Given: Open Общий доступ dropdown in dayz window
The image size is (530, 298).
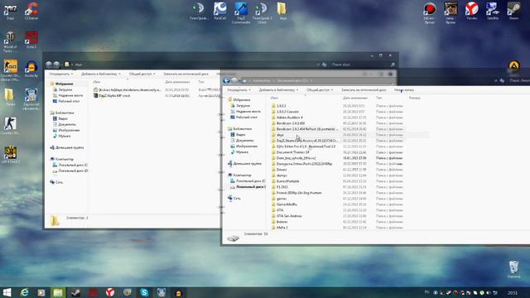Looking at the screenshot, I should tap(142, 74).
